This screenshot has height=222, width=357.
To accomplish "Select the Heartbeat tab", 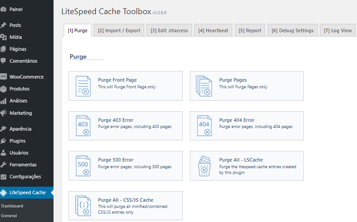I will (213, 30).
